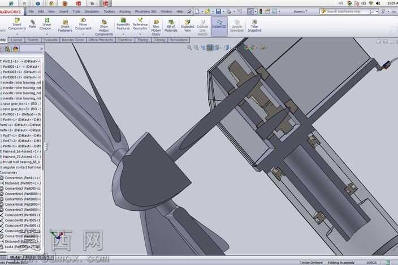Click the Exploded View tool

[187, 25]
